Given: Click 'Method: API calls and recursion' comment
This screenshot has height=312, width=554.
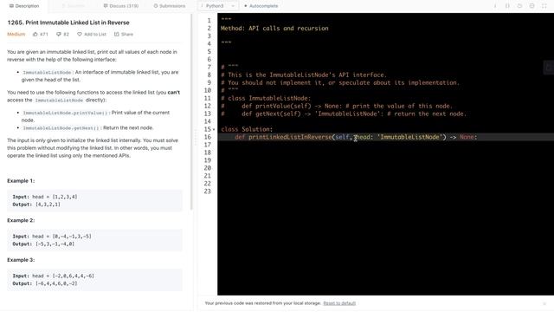Looking at the screenshot, I should [274, 29].
